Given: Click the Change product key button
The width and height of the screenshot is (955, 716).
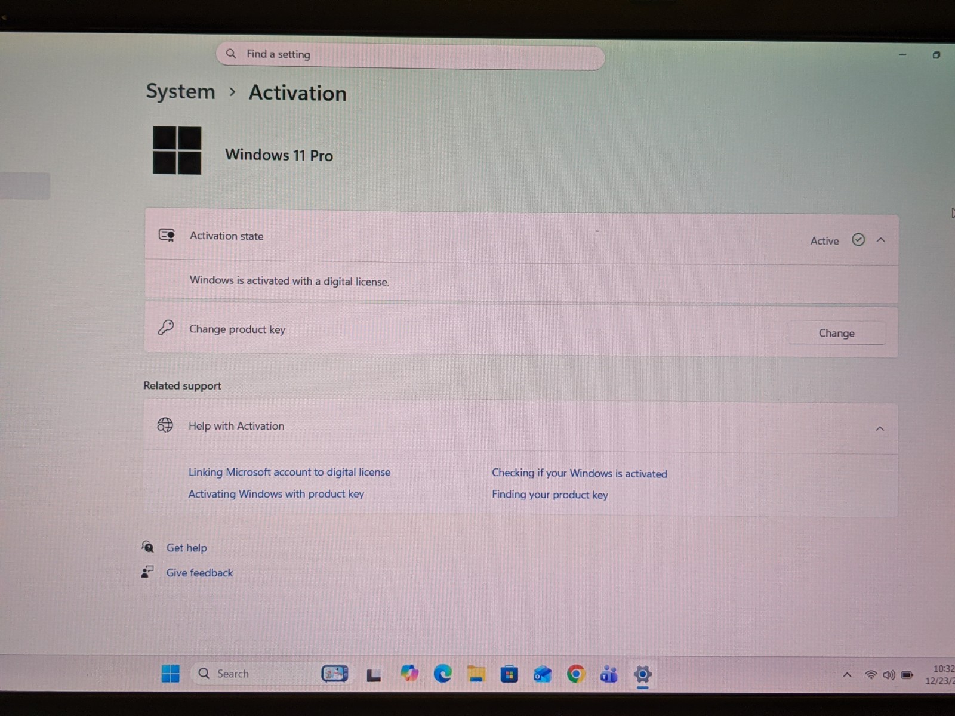Looking at the screenshot, I should coord(837,333).
